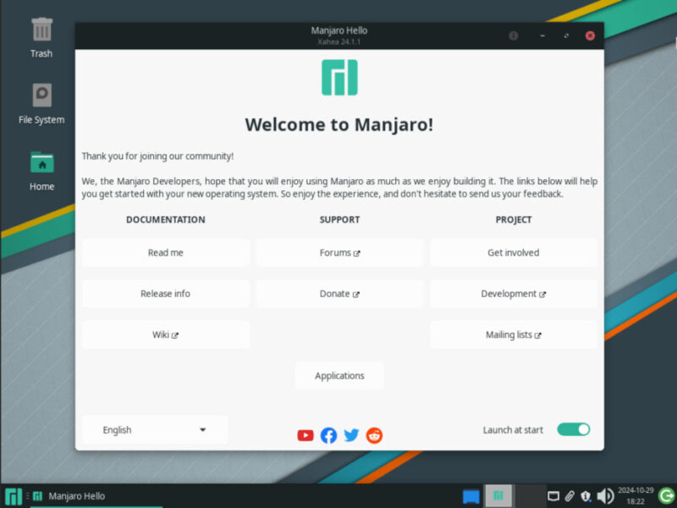
Task: Click the Donate link
Action: (x=339, y=293)
